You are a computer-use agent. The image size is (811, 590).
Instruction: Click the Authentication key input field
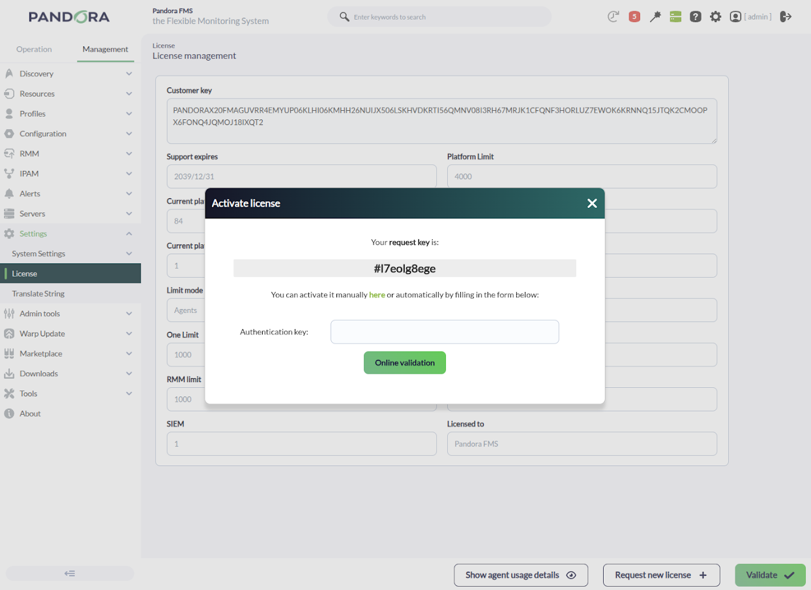click(445, 332)
